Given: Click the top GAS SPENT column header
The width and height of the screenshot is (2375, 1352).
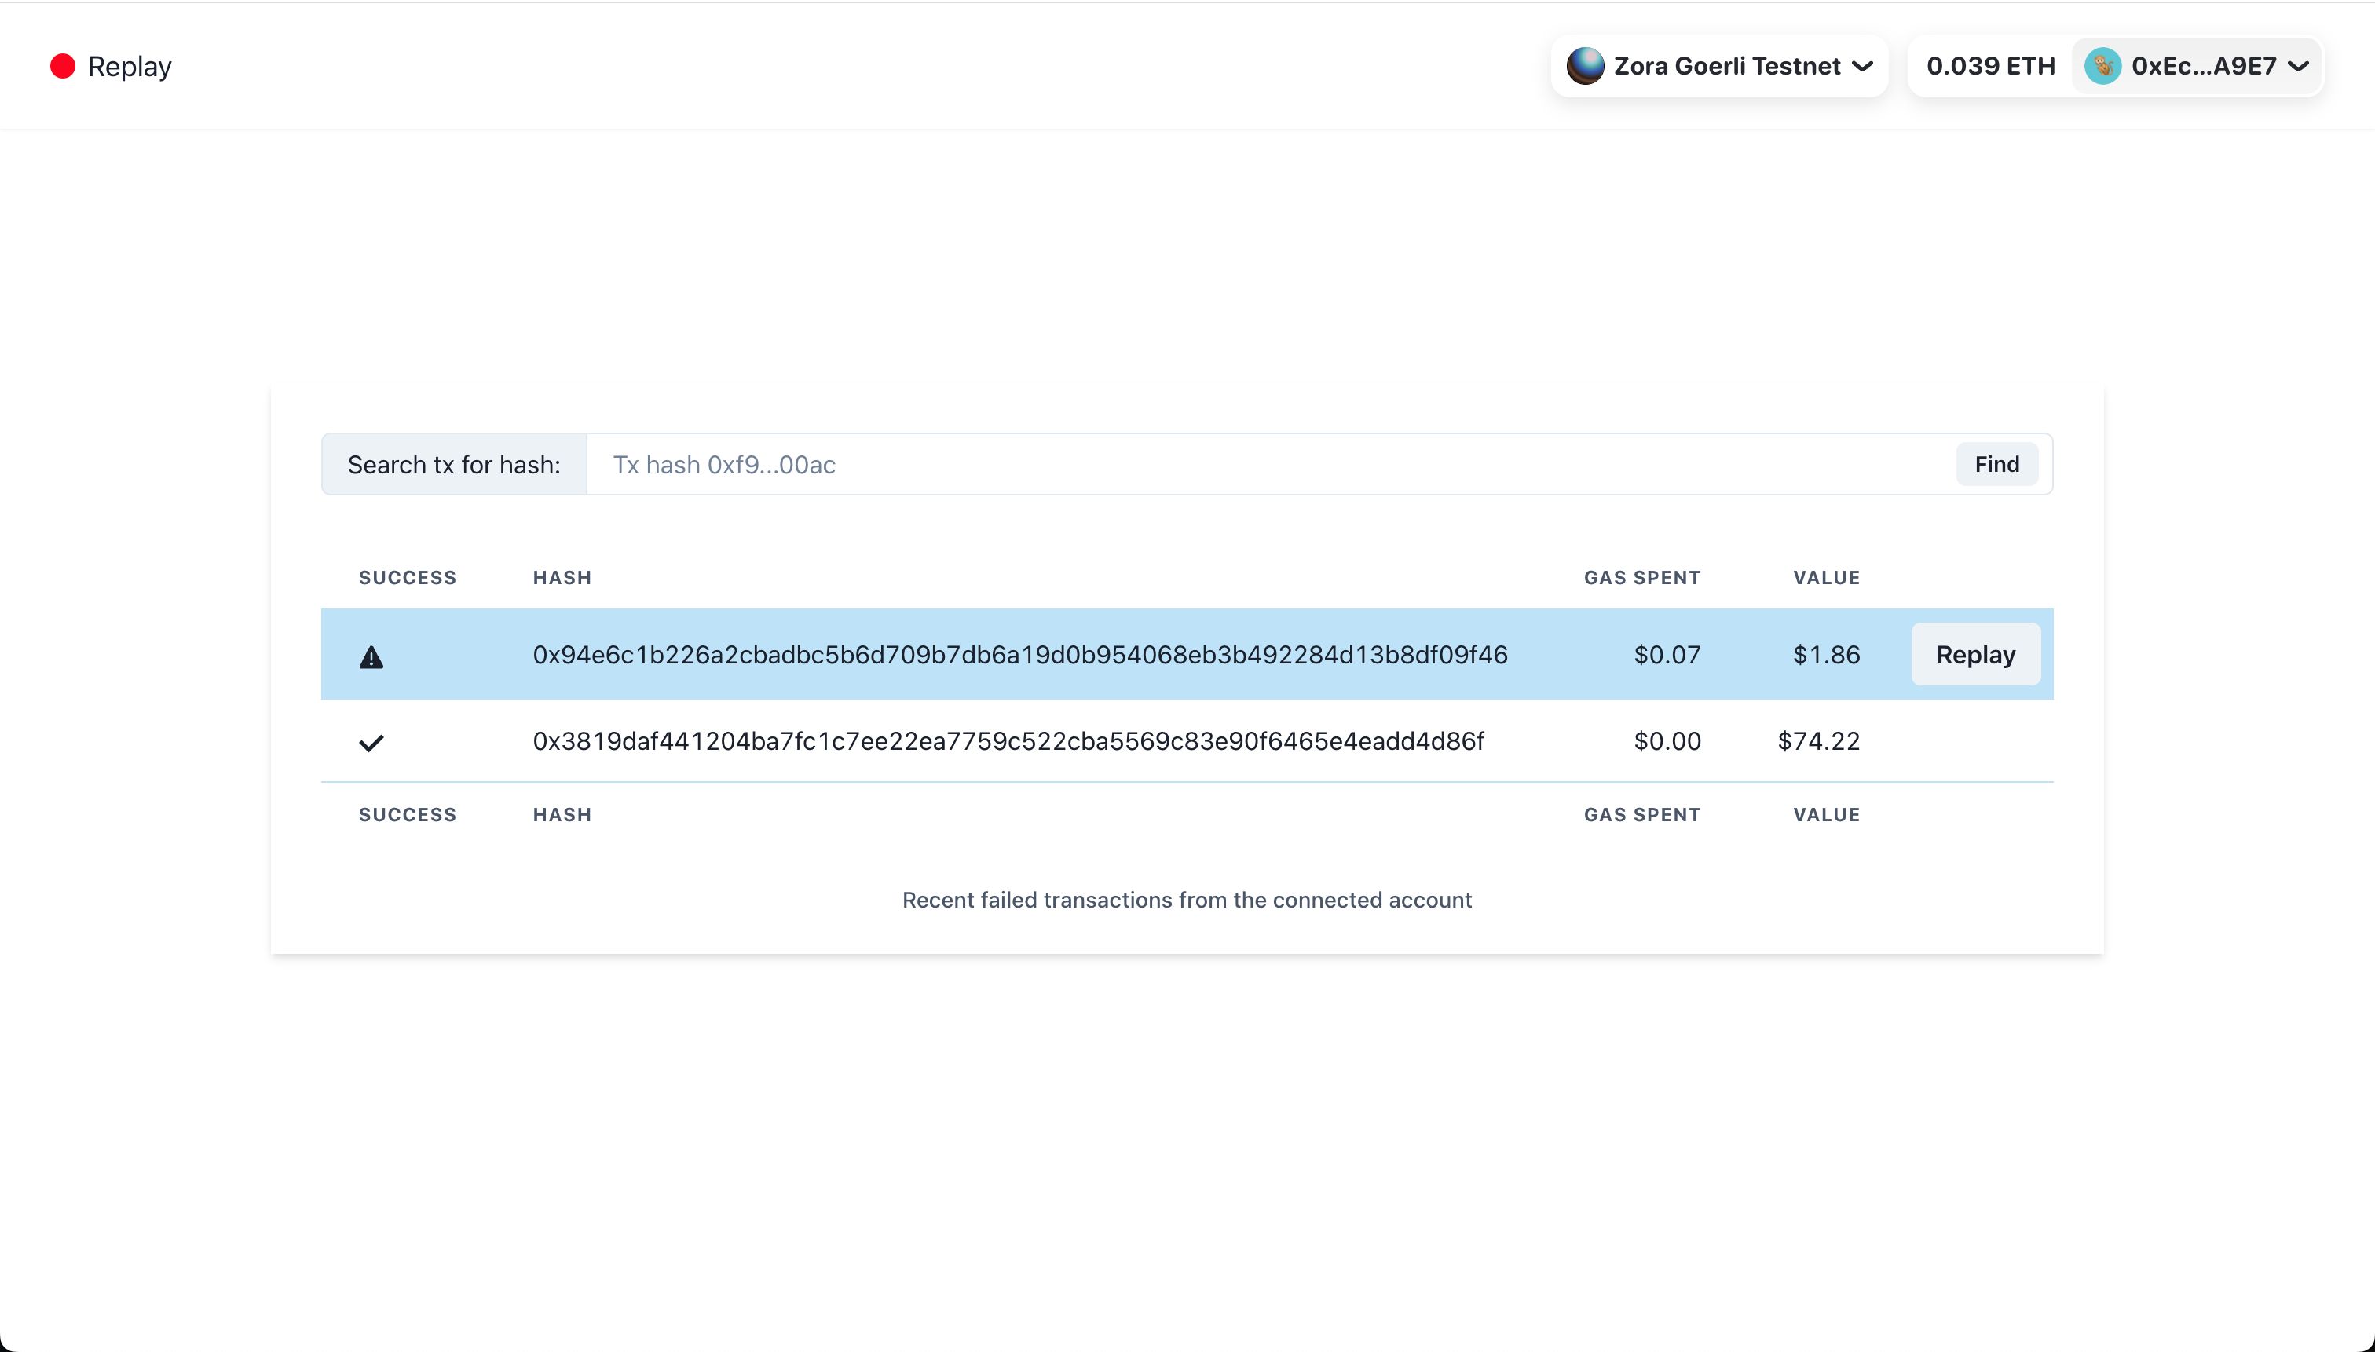Looking at the screenshot, I should 1642,578.
